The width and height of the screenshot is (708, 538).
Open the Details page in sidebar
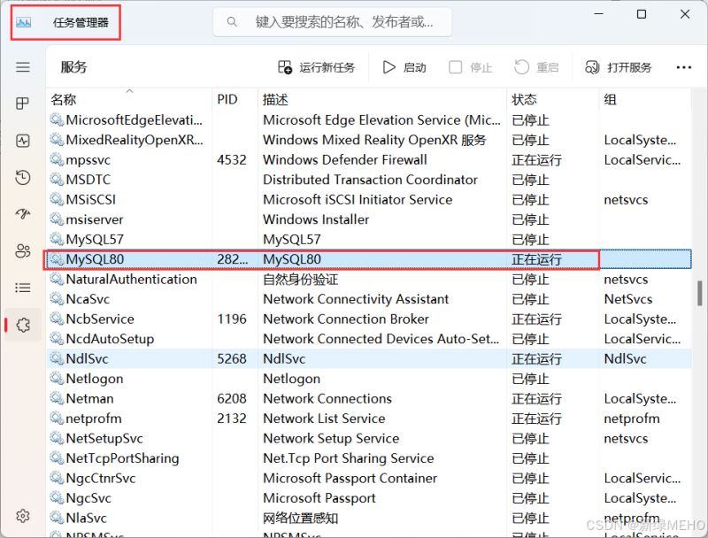23,288
